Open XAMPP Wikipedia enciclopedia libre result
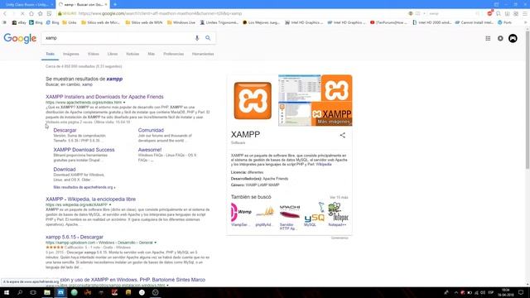530x298 pixels. 90,199
